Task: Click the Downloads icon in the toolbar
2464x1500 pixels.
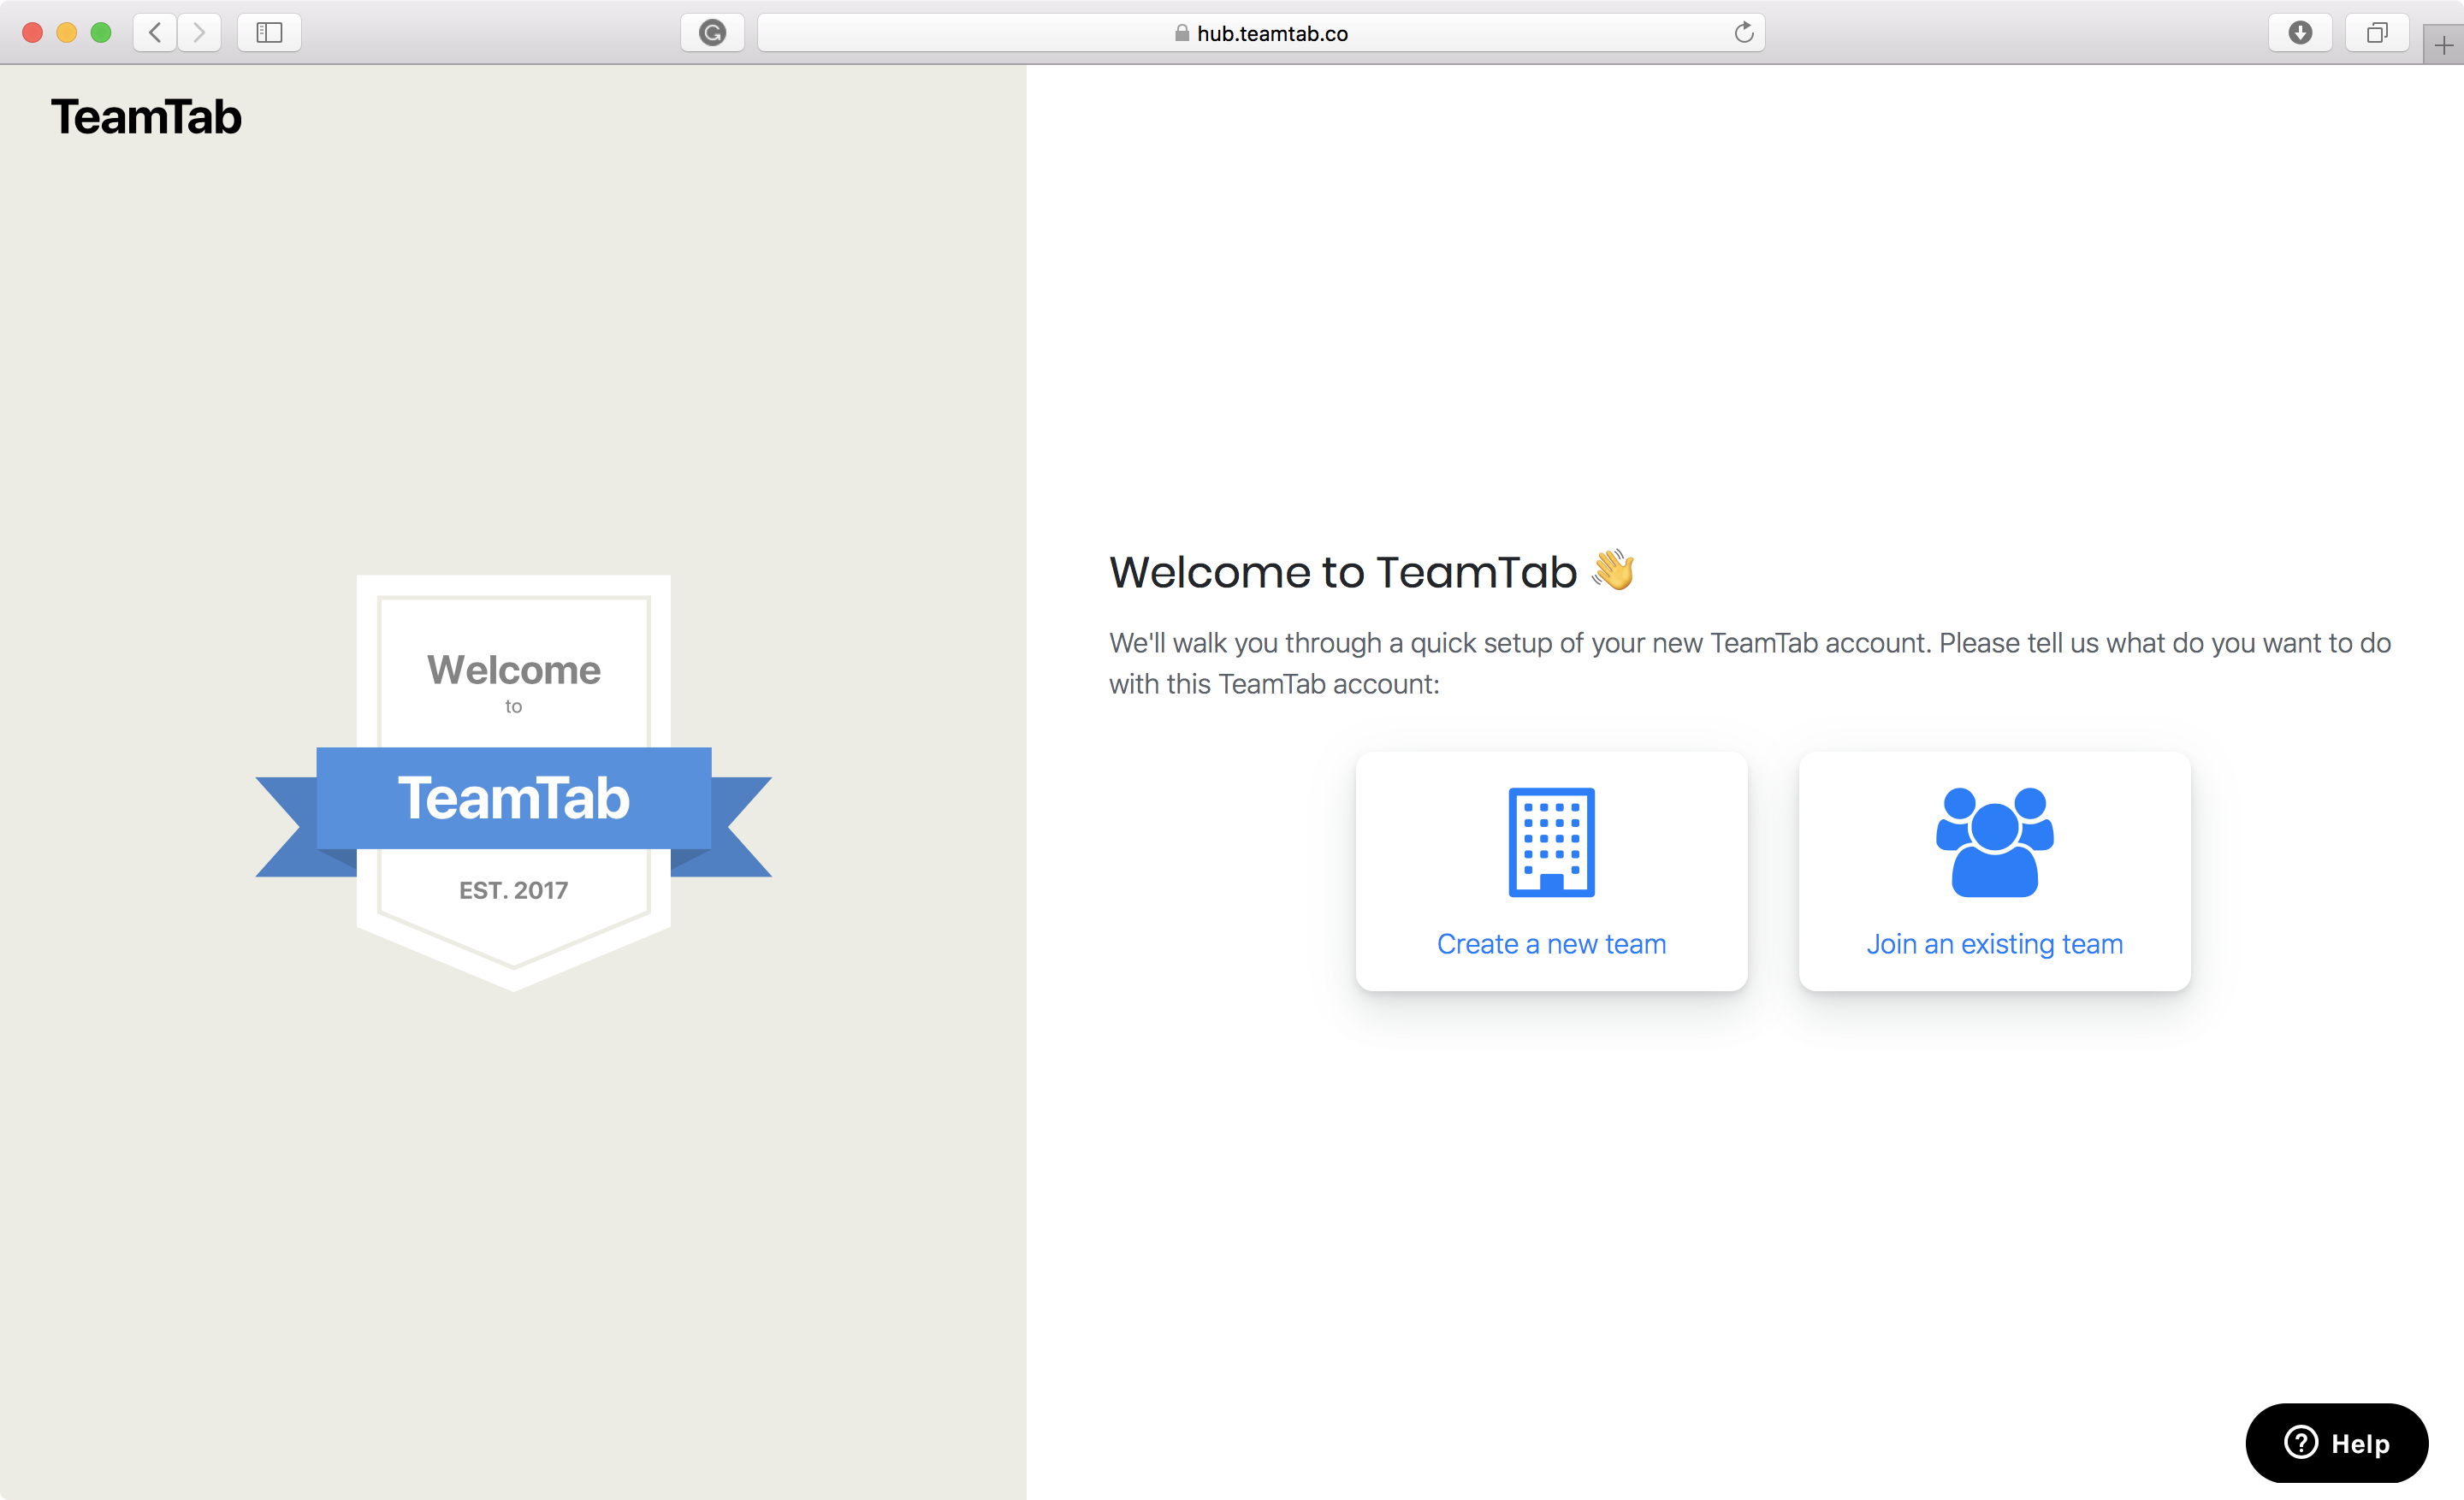Action: pyautogui.click(x=2300, y=32)
